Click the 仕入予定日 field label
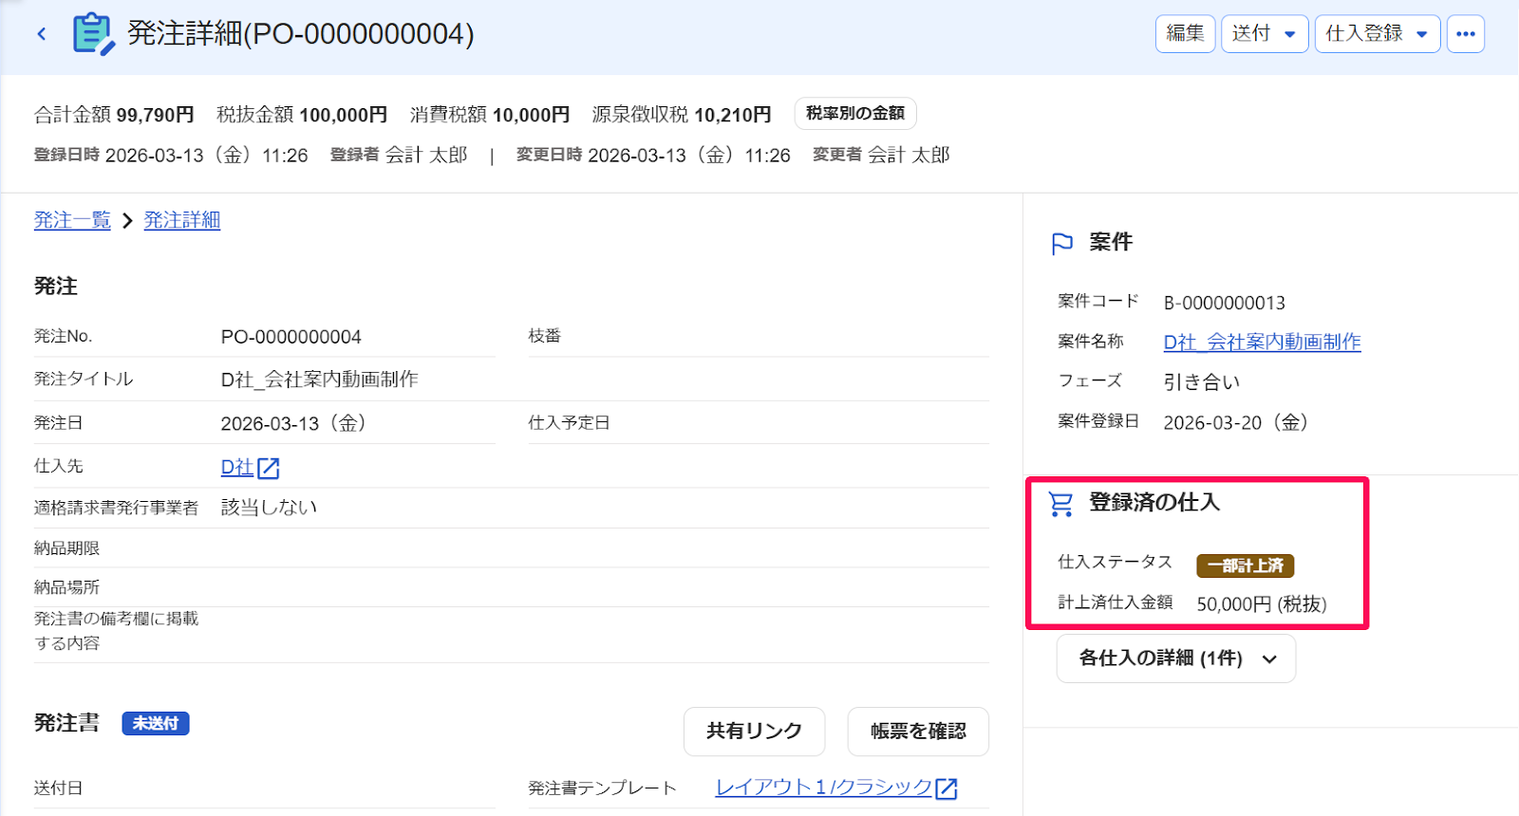Viewport: 1519px width, 816px height. click(569, 423)
